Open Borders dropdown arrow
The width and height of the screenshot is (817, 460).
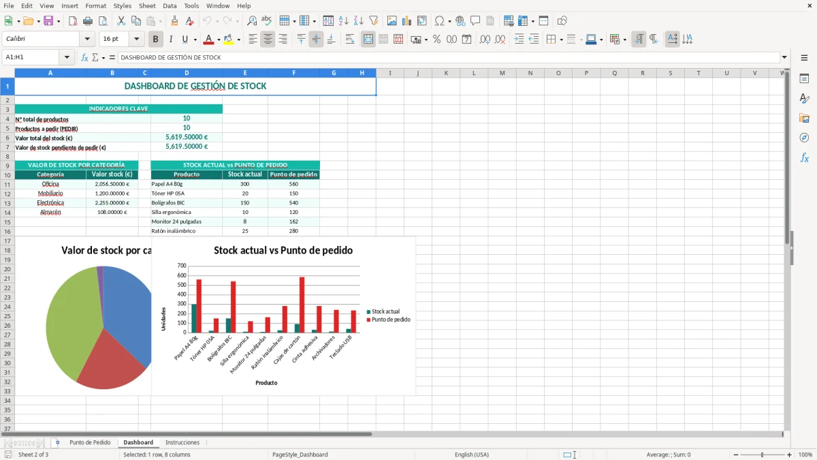pyautogui.click(x=560, y=40)
